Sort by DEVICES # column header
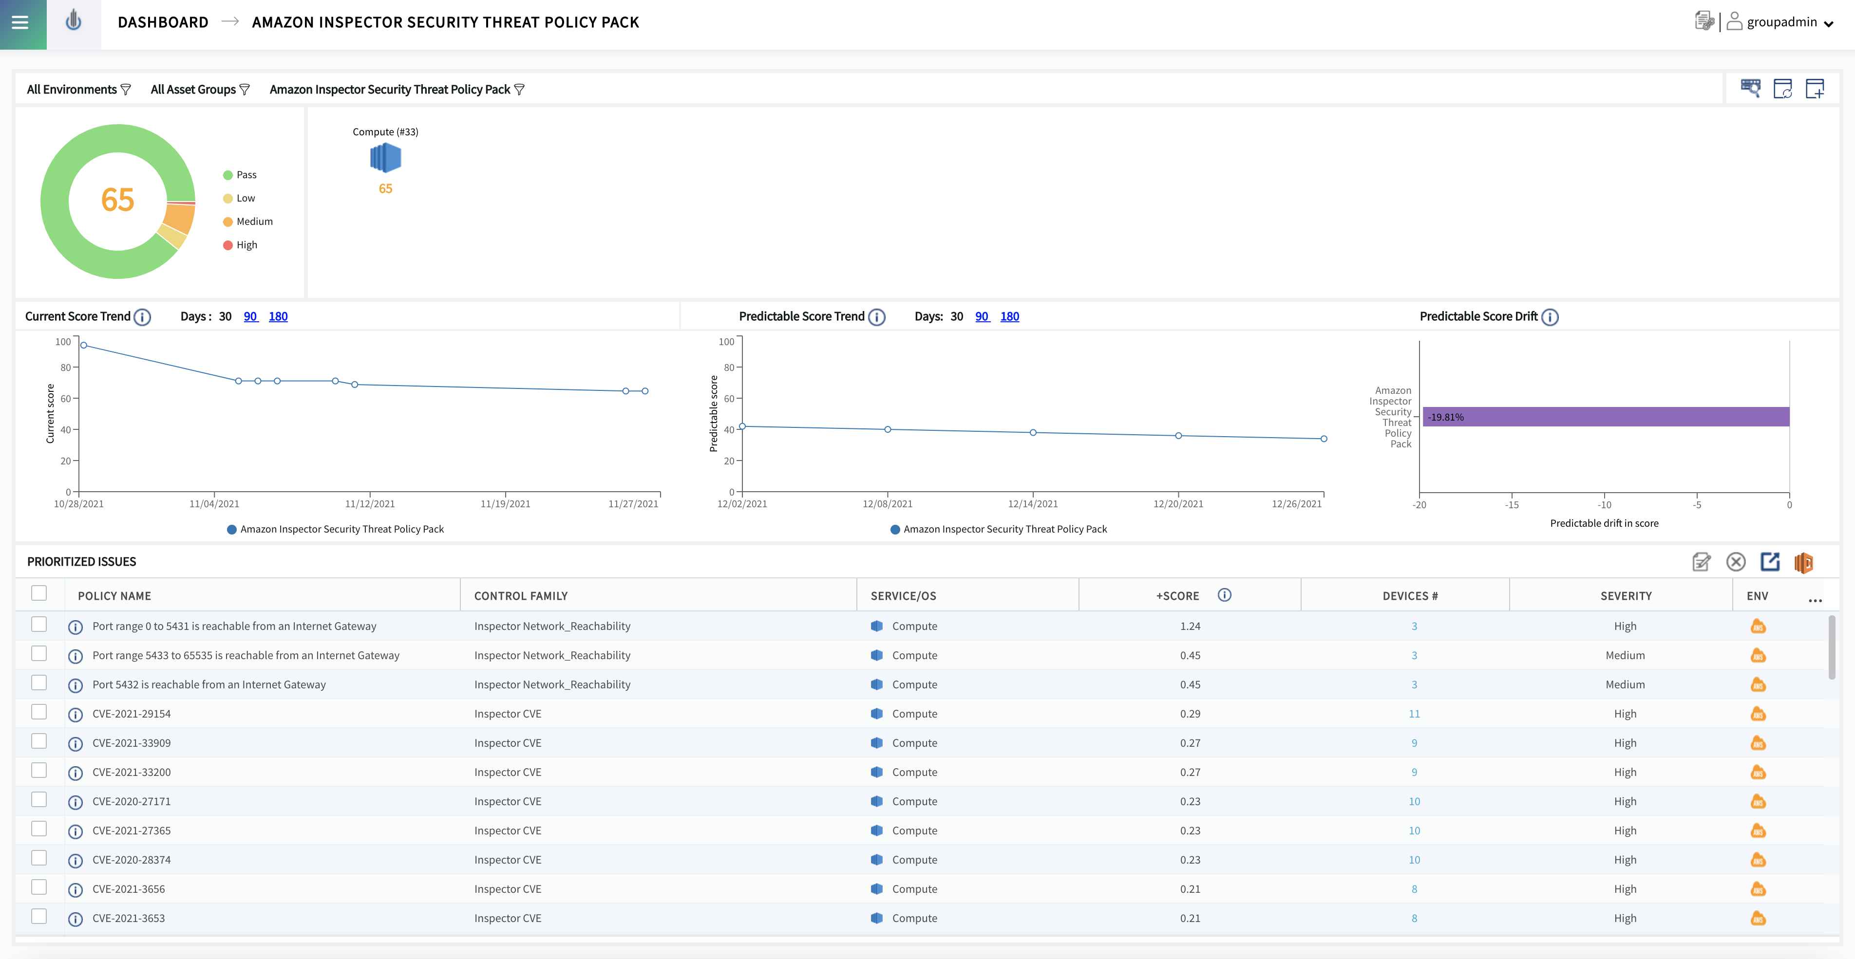Viewport: 1855px width, 959px height. click(1410, 596)
